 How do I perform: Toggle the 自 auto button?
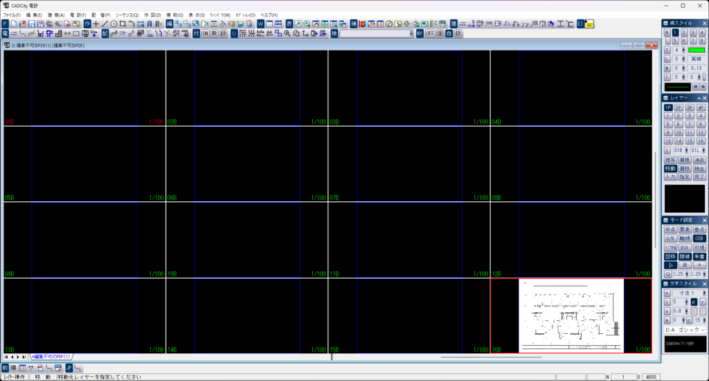pyautogui.click(x=449, y=33)
